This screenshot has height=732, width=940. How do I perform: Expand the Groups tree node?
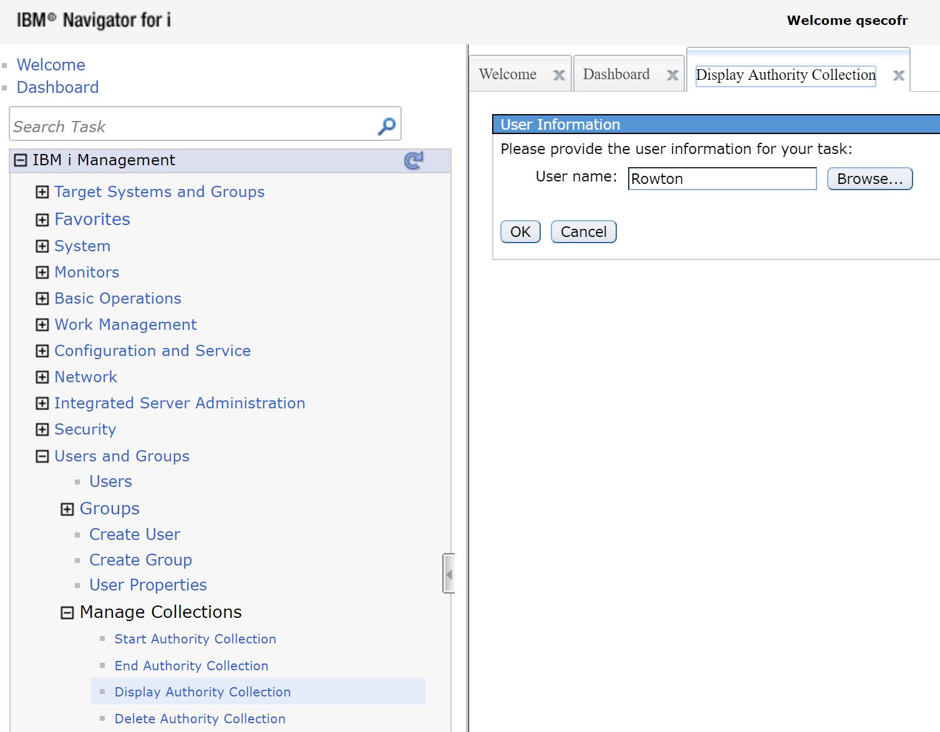click(x=67, y=509)
